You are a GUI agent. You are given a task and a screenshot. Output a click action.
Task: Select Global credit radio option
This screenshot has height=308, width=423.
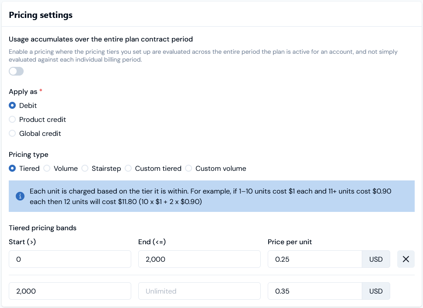(x=12, y=134)
